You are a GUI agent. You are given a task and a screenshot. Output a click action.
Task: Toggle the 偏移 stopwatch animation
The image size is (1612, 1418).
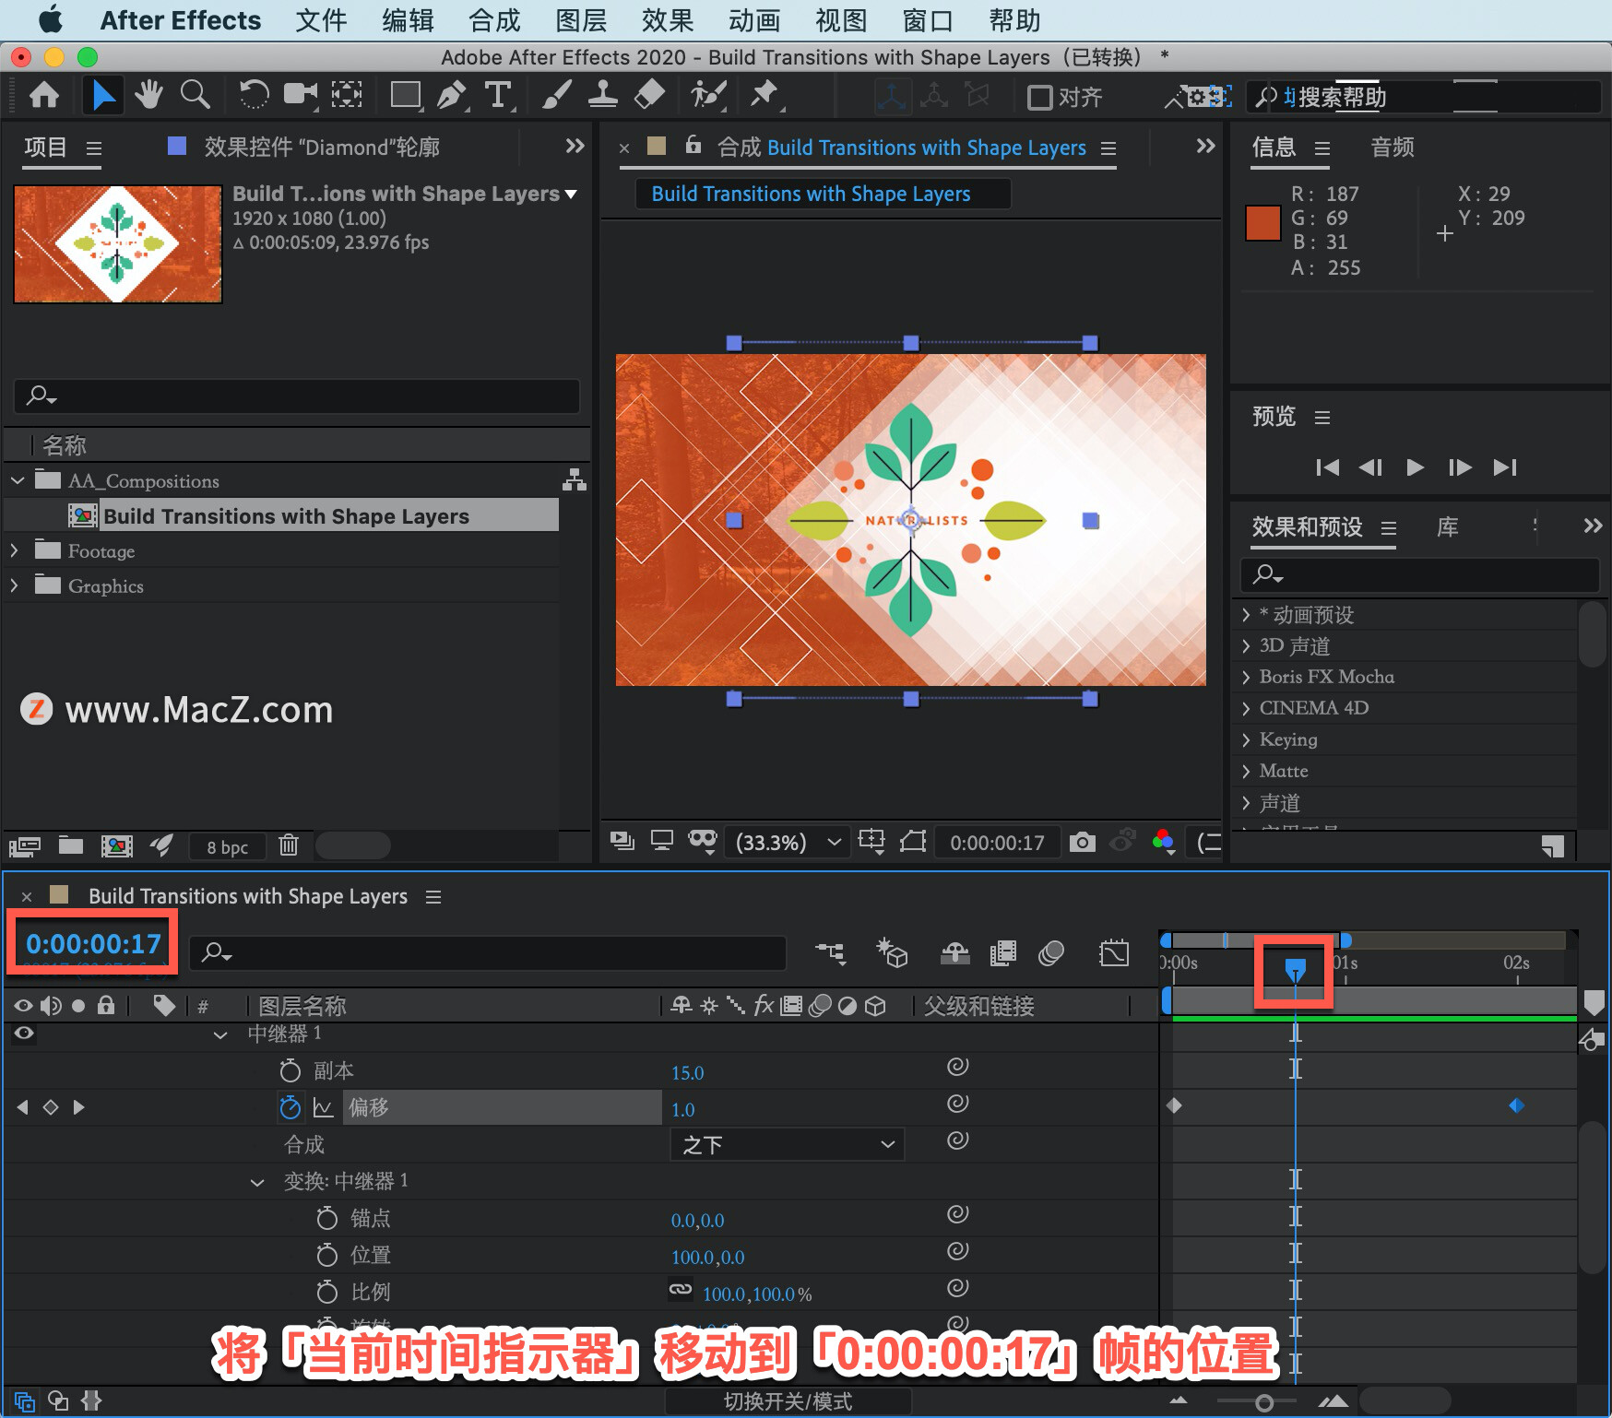coord(290,1107)
